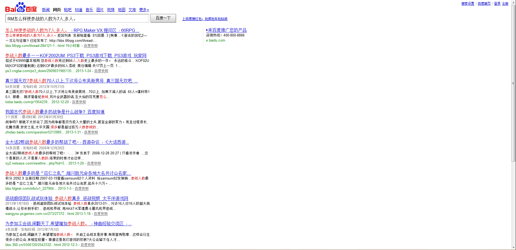Click the 3个回答 提问时间 2013年01月30日 line

(x=34, y=117)
